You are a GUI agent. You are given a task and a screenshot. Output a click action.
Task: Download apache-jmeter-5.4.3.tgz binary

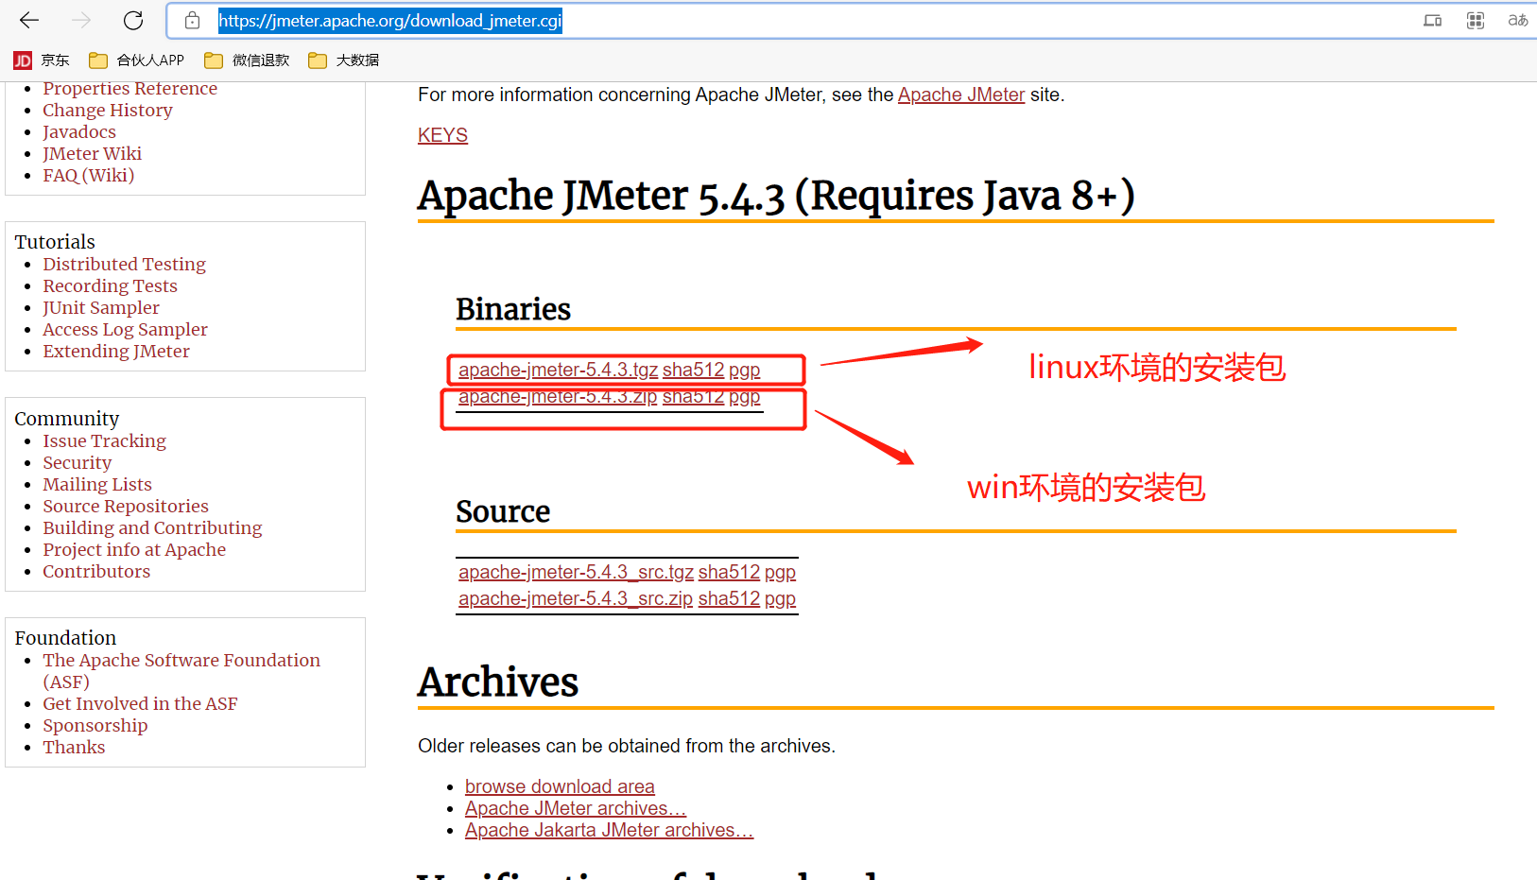pyautogui.click(x=558, y=370)
